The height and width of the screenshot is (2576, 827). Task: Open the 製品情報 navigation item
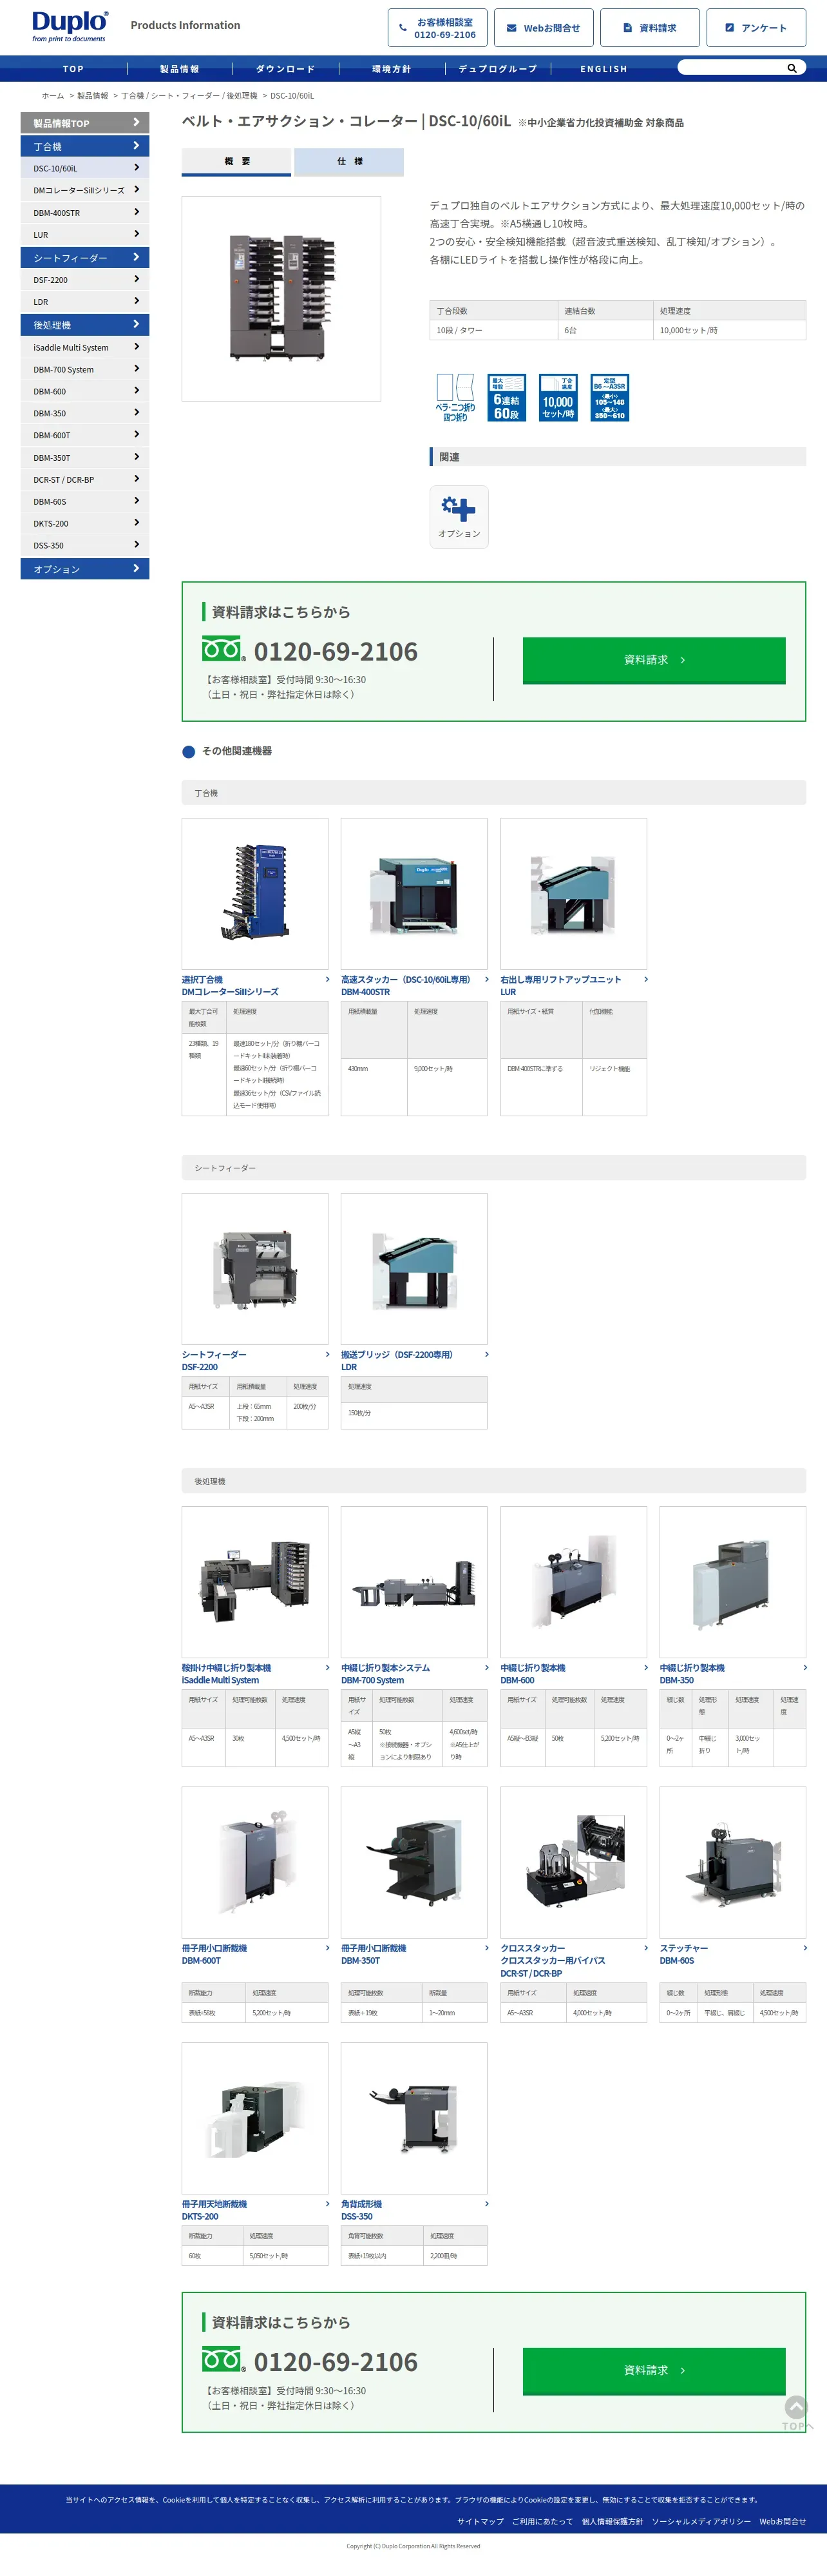[x=180, y=69]
